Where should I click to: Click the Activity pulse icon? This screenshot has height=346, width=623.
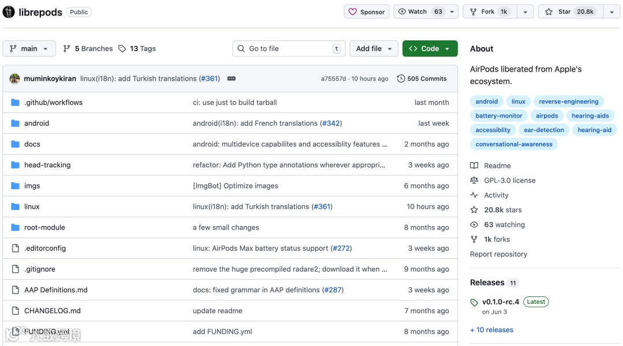[x=474, y=195]
